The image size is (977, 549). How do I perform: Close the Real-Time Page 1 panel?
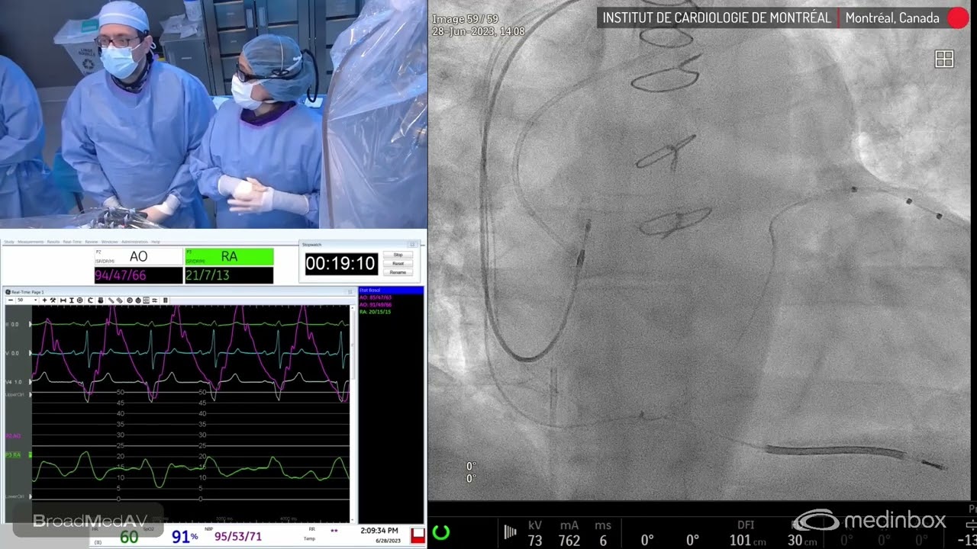point(350,291)
